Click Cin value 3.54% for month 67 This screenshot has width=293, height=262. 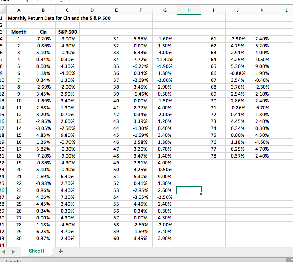click(x=238, y=80)
